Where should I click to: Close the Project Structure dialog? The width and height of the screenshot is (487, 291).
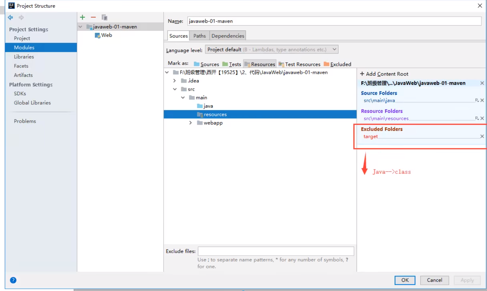tap(480, 6)
